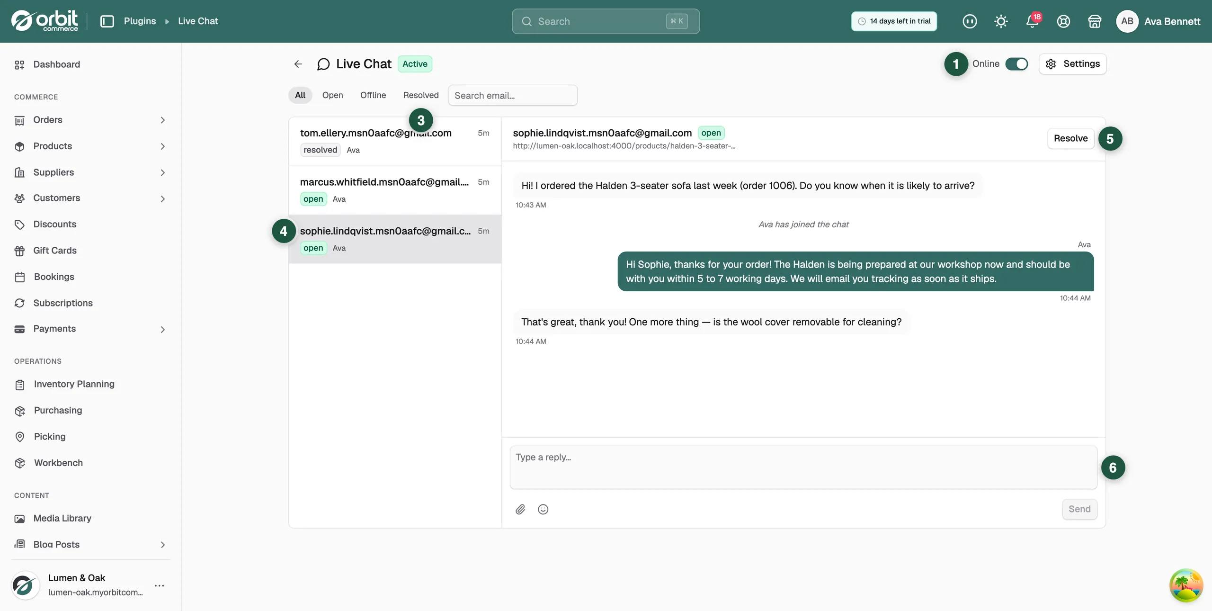Select the All filter tab

click(300, 95)
